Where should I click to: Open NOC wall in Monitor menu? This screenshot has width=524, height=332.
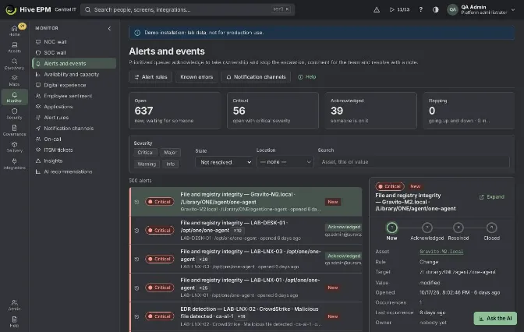[x=74, y=42]
